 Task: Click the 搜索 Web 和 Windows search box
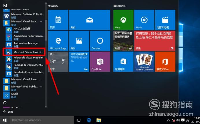(42, 120)
